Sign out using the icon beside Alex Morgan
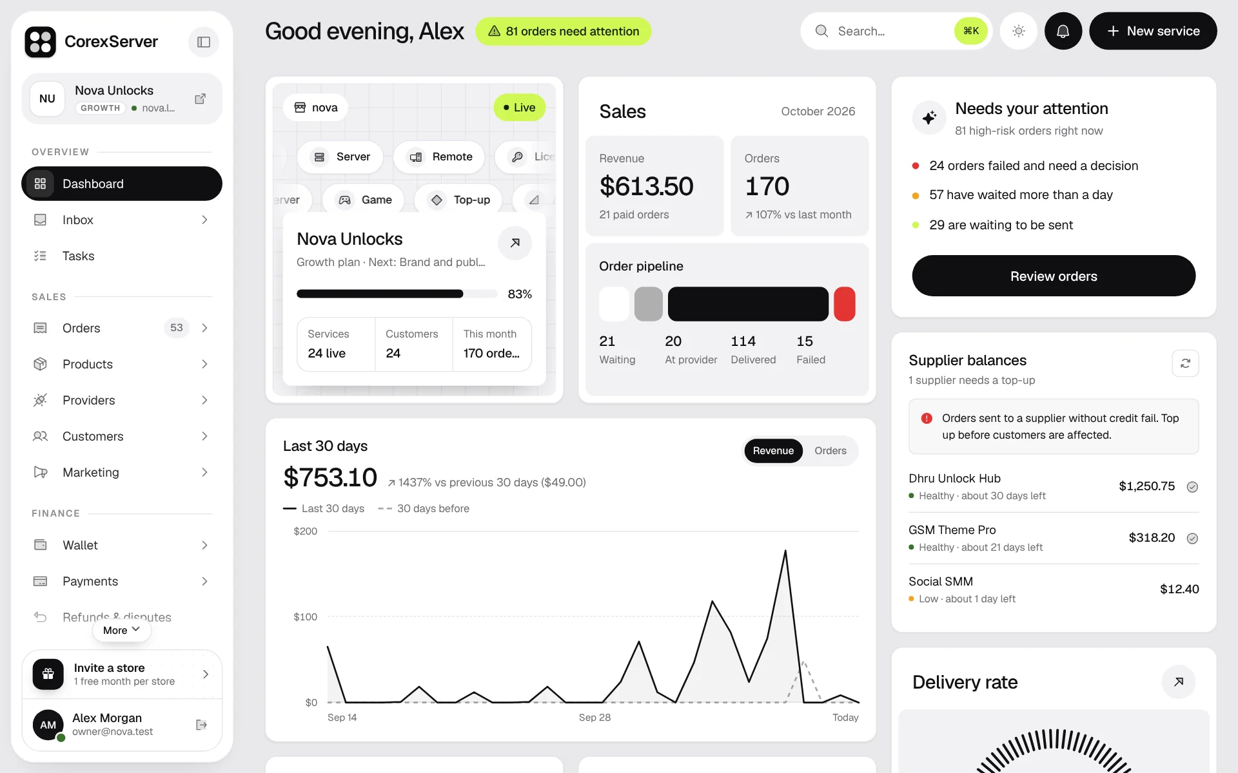 201,725
